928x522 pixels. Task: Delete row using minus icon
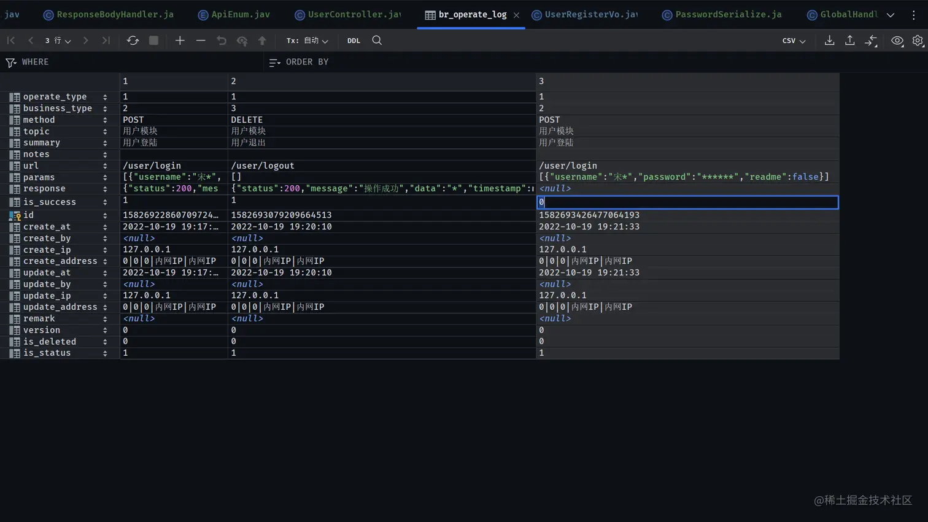(201, 40)
